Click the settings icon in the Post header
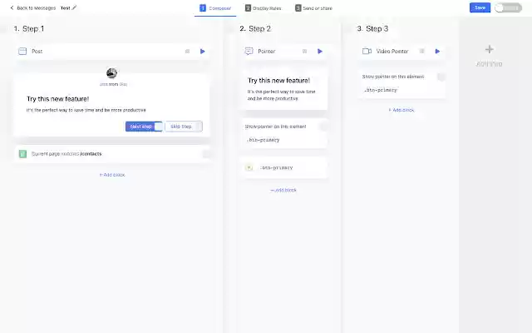 pyautogui.click(x=187, y=52)
